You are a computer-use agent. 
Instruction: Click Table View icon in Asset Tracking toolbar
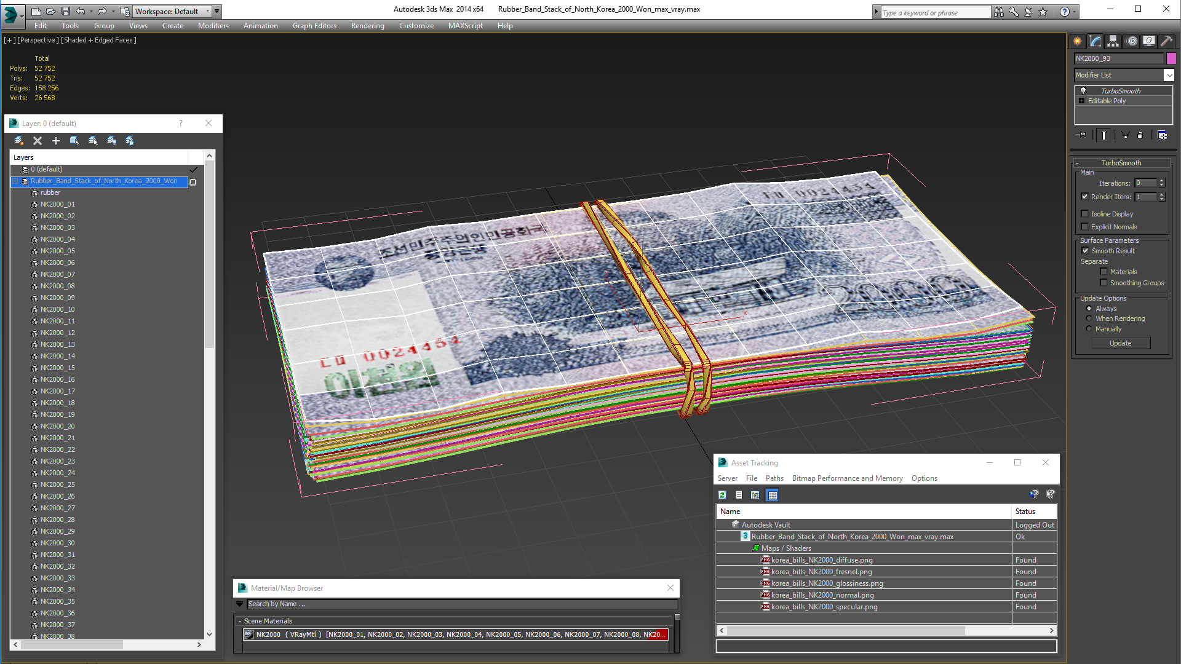pyautogui.click(x=773, y=495)
